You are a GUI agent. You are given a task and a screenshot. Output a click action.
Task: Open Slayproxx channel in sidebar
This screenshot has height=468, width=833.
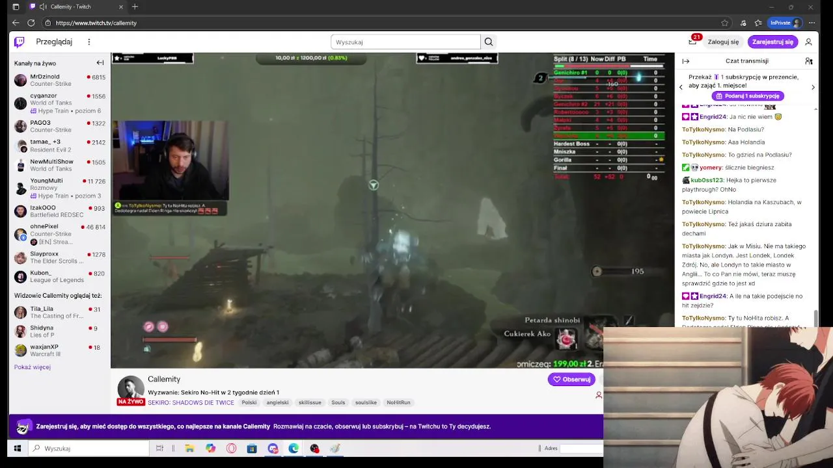pos(60,257)
